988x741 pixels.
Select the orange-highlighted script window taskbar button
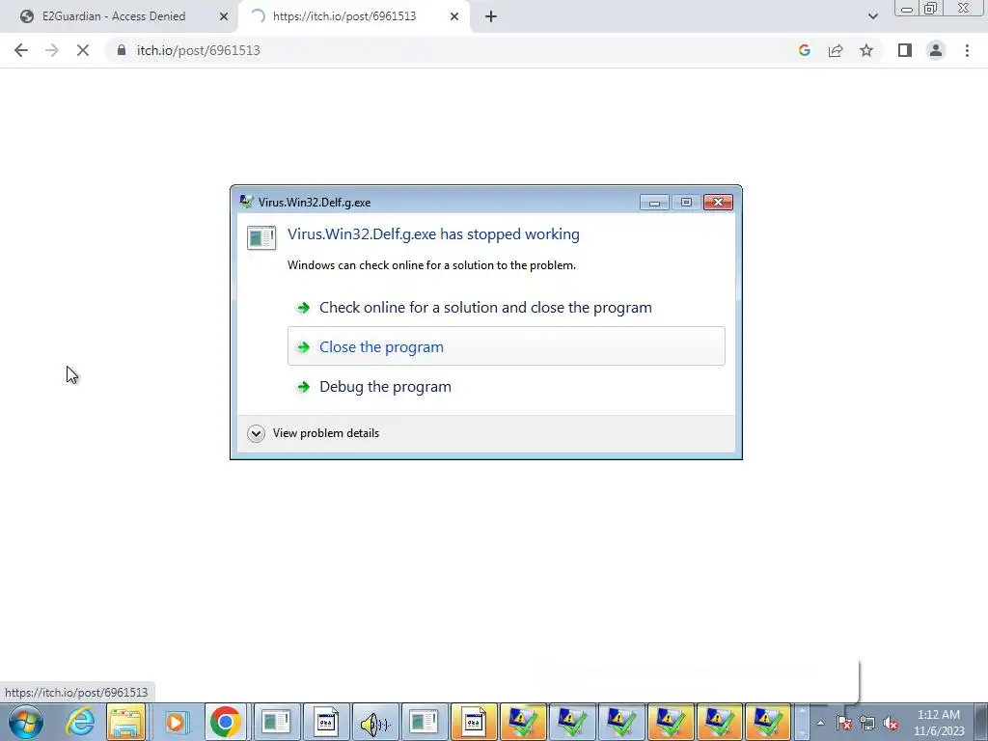pyautogui.click(x=474, y=722)
